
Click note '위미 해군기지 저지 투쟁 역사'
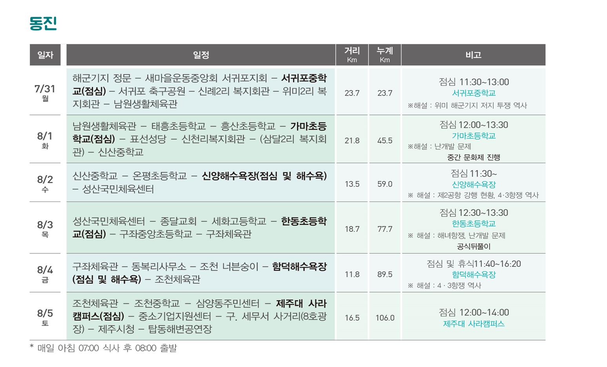481,105
